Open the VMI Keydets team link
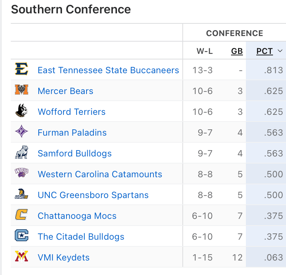The height and width of the screenshot is (275, 286). (x=64, y=258)
